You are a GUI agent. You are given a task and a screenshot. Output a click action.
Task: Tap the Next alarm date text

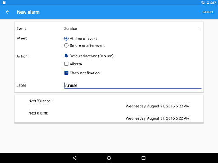pos(158,118)
